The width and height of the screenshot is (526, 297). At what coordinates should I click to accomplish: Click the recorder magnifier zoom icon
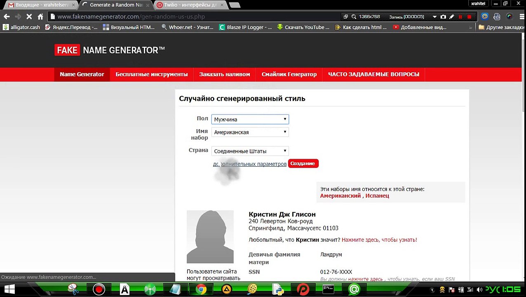pyautogui.click(x=354, y=16)
